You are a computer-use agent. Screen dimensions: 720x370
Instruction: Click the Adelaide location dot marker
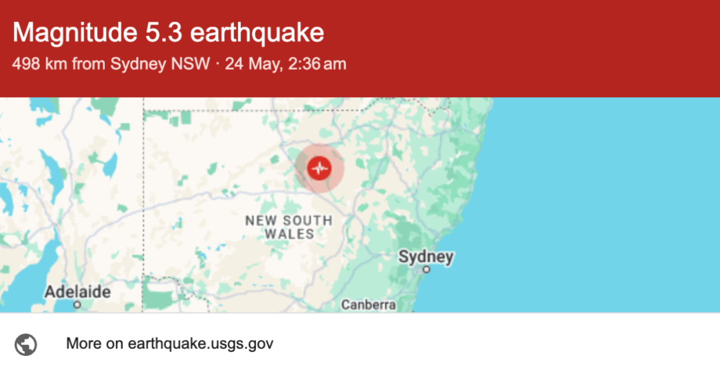(x=77, y=305)
